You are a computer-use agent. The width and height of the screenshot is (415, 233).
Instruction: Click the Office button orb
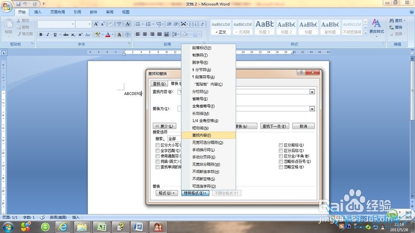click(x=7, y=6)
